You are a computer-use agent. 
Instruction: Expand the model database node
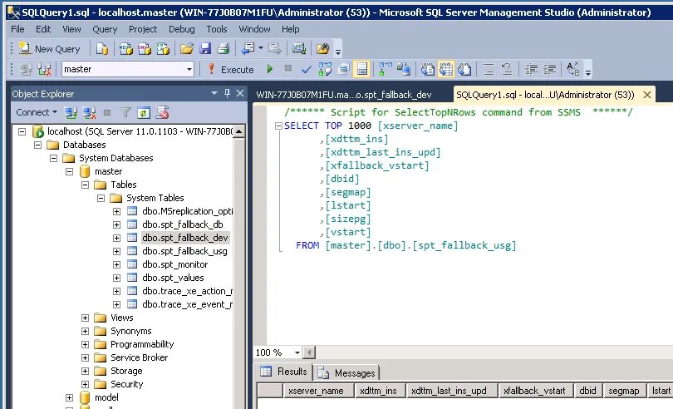[x=70, y=398]
